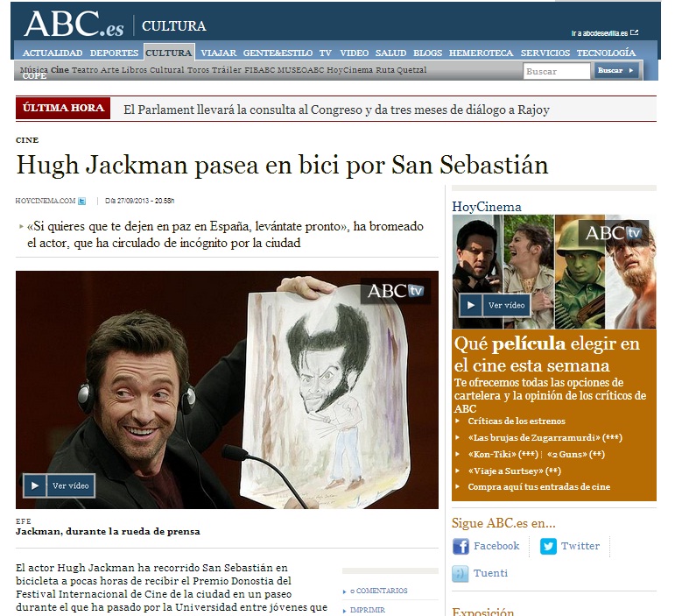Open the MUSEOABC submenu link

click(x=300, y=69)
